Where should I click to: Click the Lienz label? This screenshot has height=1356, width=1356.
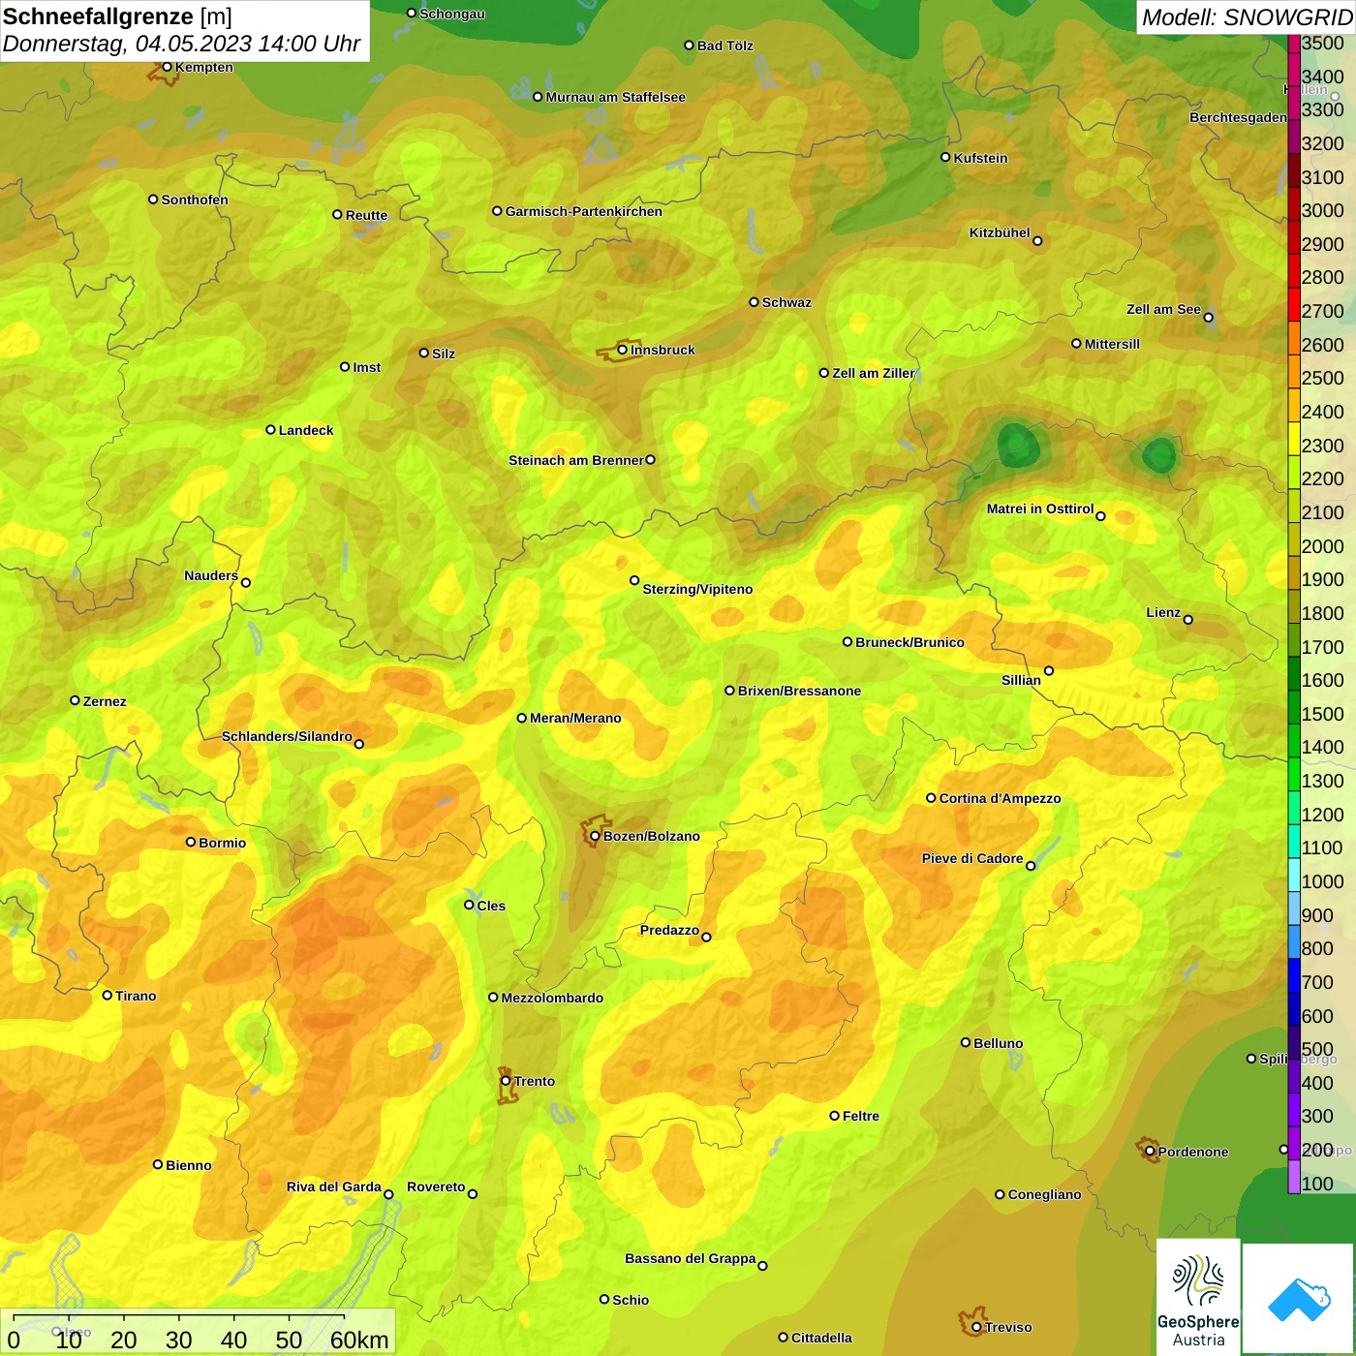coord(1163,612)
